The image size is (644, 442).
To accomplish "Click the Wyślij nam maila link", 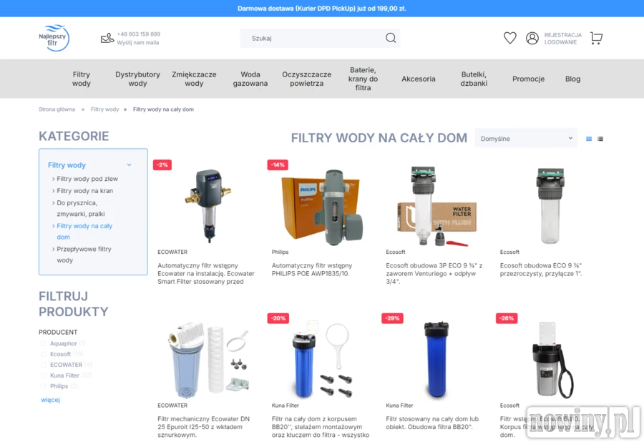I will pyautogui.click(x=137, y=43).
